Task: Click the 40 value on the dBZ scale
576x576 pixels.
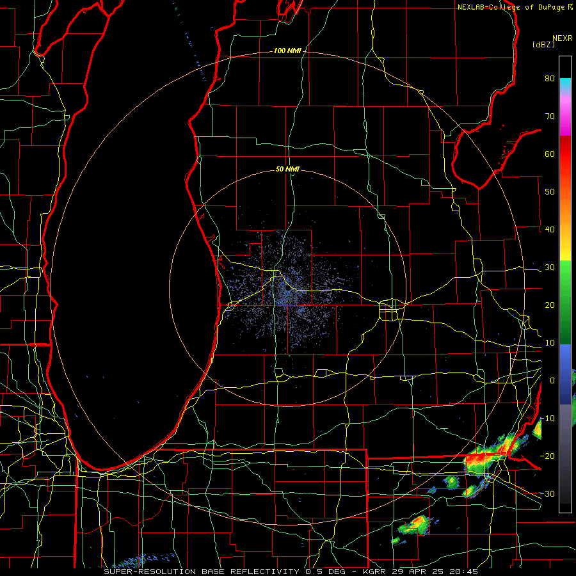Action: 550,230
